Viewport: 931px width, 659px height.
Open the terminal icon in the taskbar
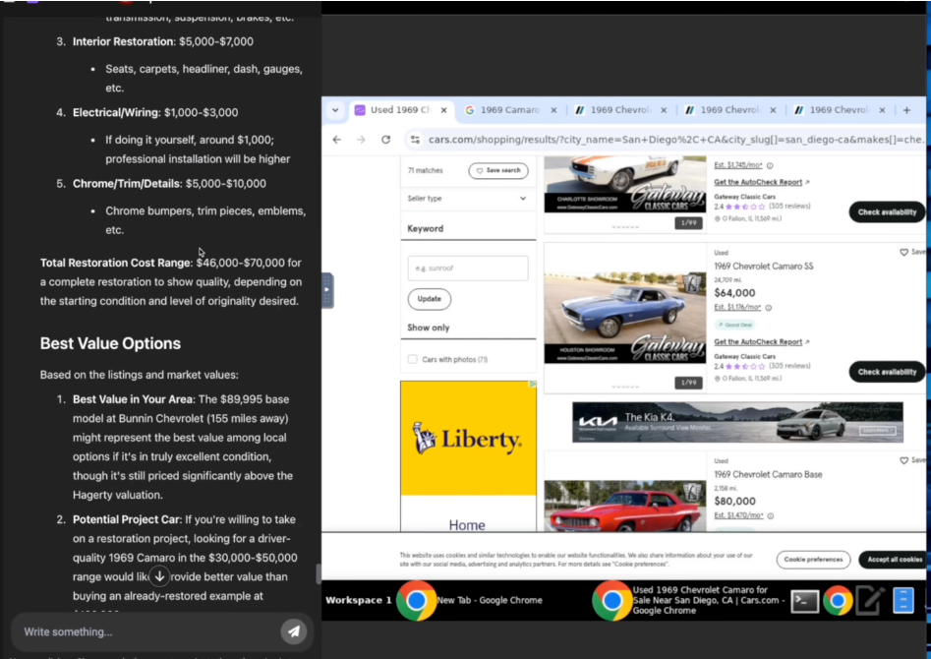804,601
